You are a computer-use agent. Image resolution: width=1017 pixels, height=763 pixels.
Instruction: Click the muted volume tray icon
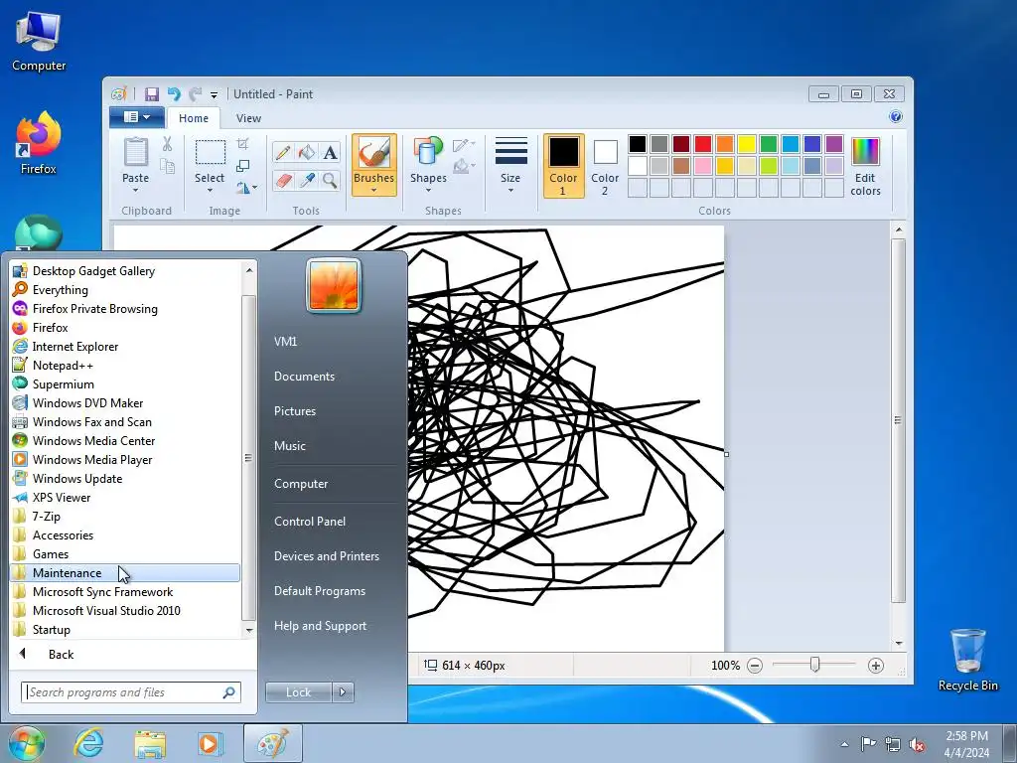tap(917, 745)
